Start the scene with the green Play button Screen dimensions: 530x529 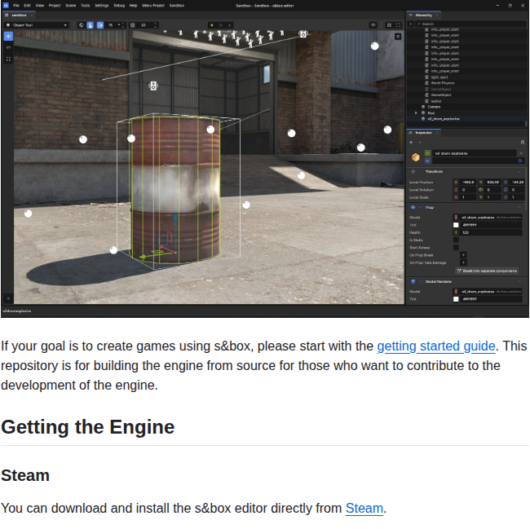[212, 25]
